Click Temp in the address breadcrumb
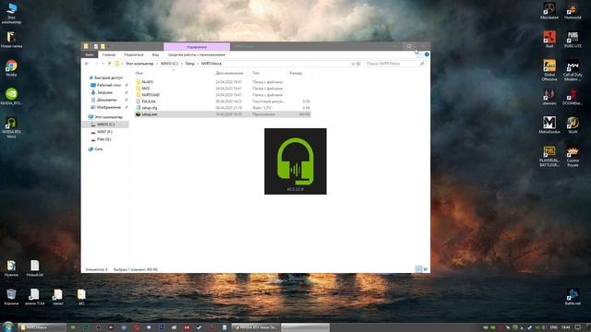591x332 pixels. [189, 64]
